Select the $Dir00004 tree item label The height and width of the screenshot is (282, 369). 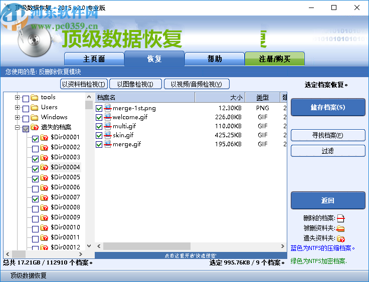pos(65,167)
